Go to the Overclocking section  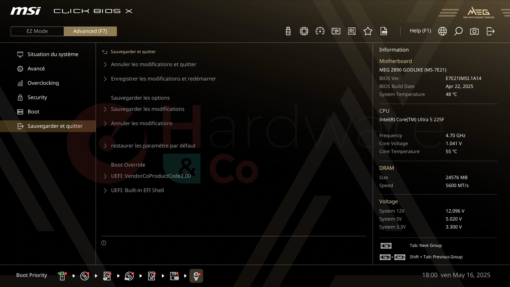pyautogui.click(x=48, y=83)
